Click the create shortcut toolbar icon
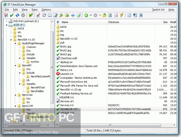The image size is (181, 137). [38, 15]
